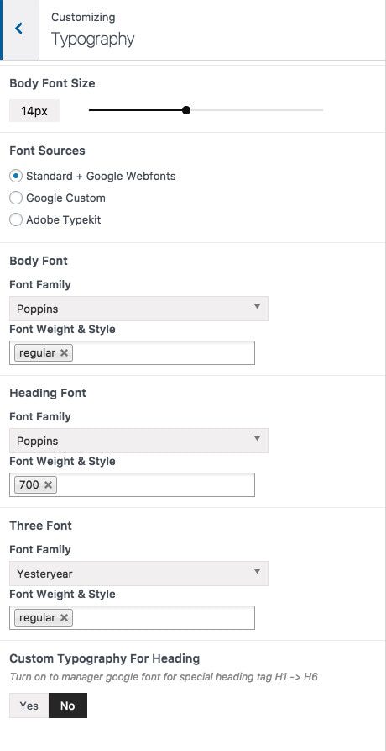Screen dimensions: 386x751
Task: Click the Three Font dropdown arrow icon
Action: (x=257, y=571)
